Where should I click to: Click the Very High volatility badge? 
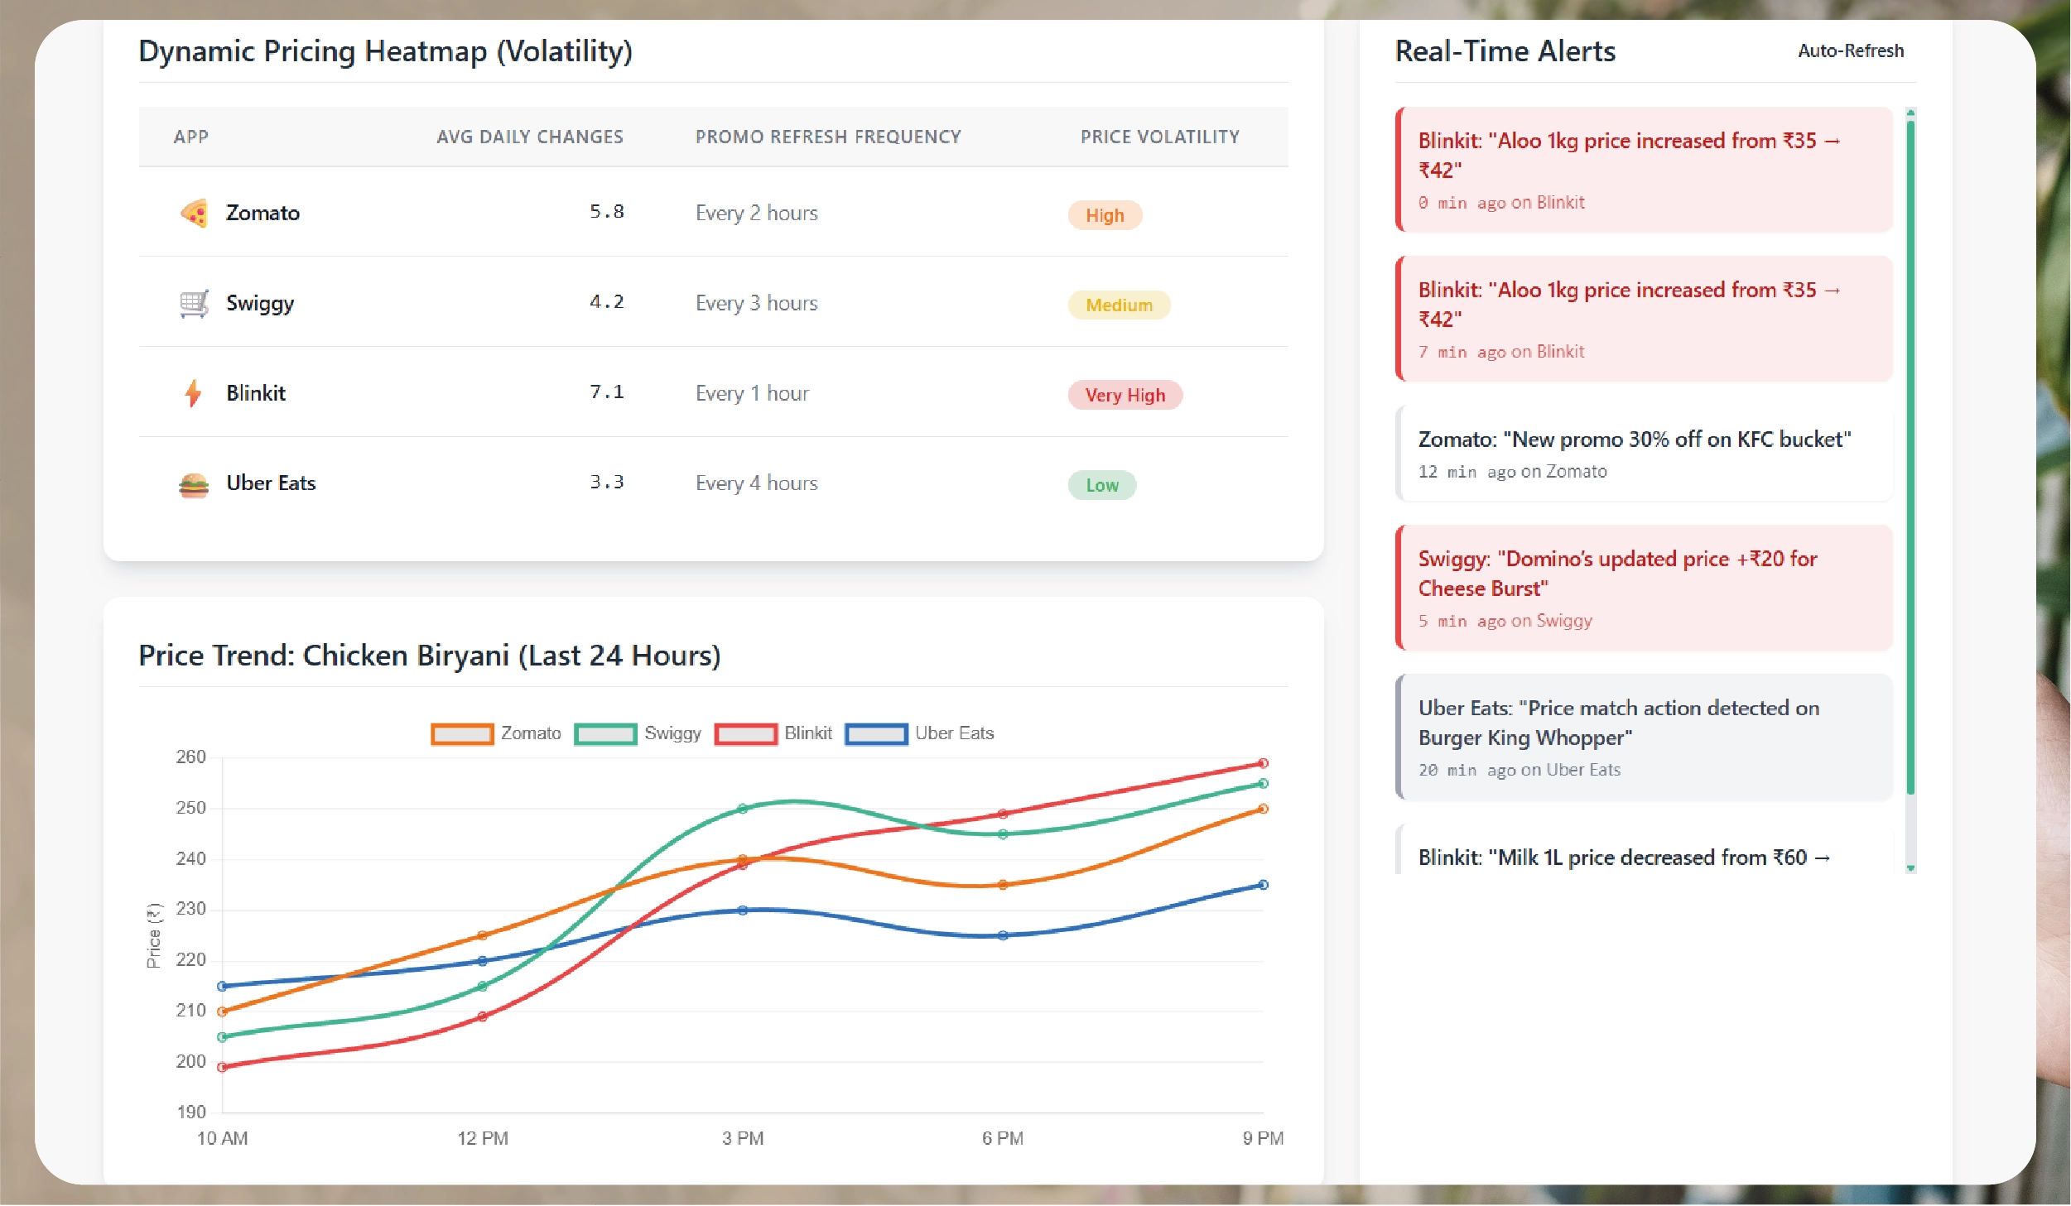(1125, 396)
